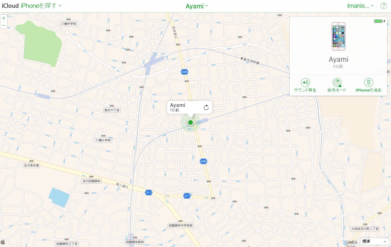
Task: Click the サウンド再生 label
Action: [x=305, y=90]
